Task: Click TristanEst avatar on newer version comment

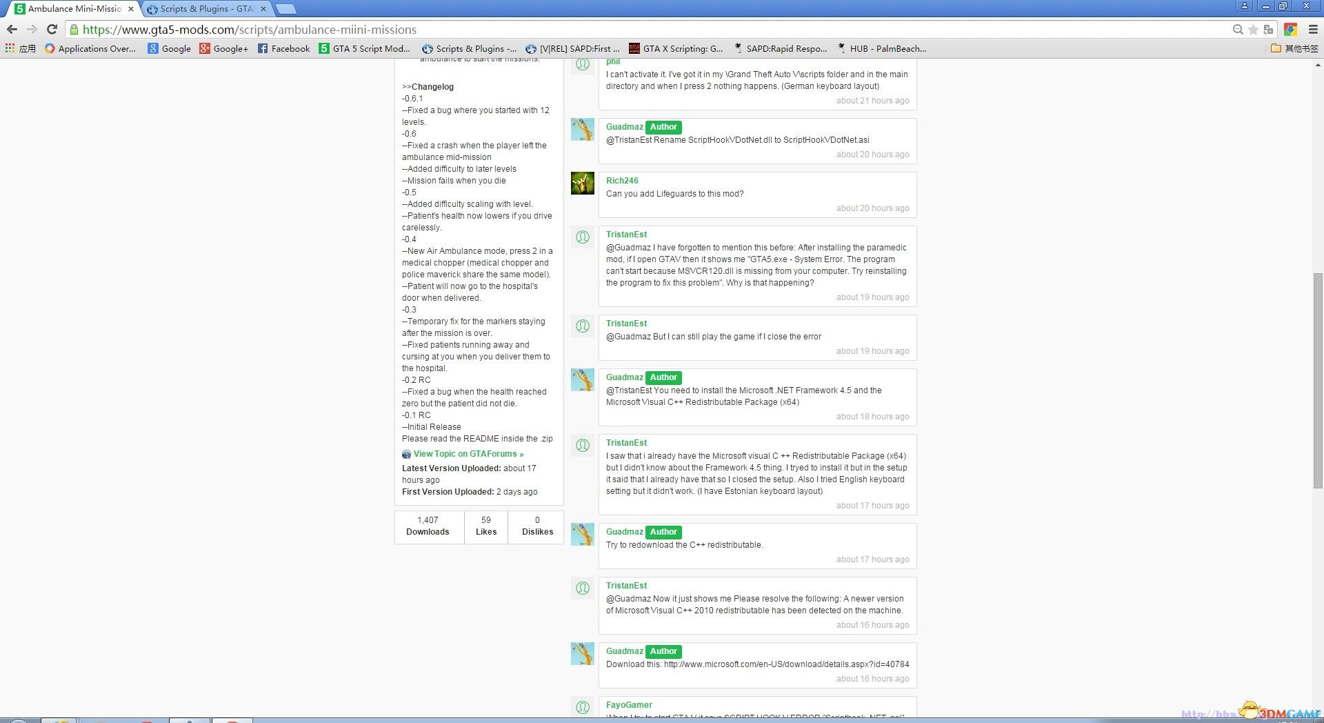Action: click(x=583, y=588)
